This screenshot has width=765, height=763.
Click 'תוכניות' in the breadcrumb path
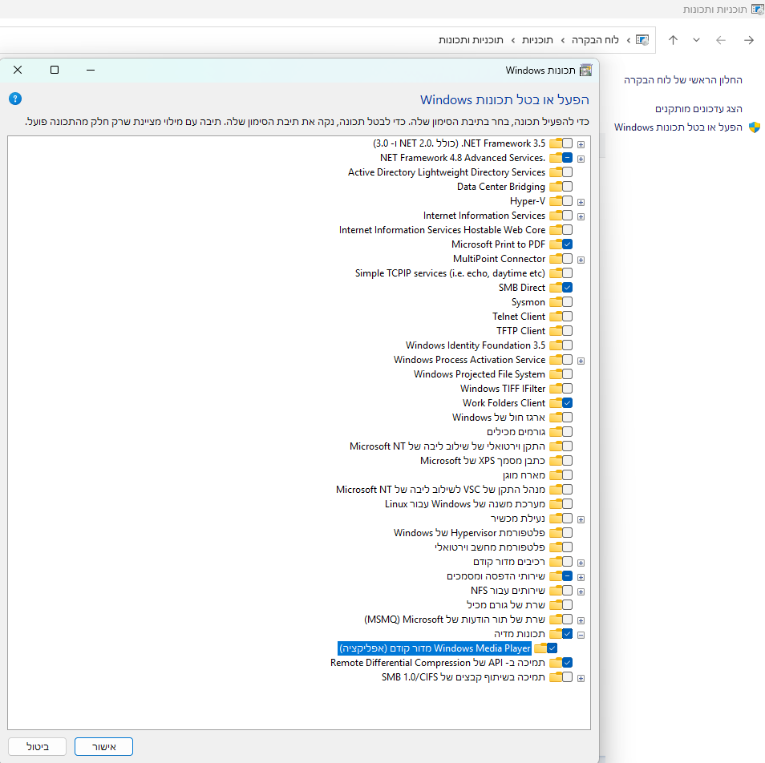tap(537, 39)
